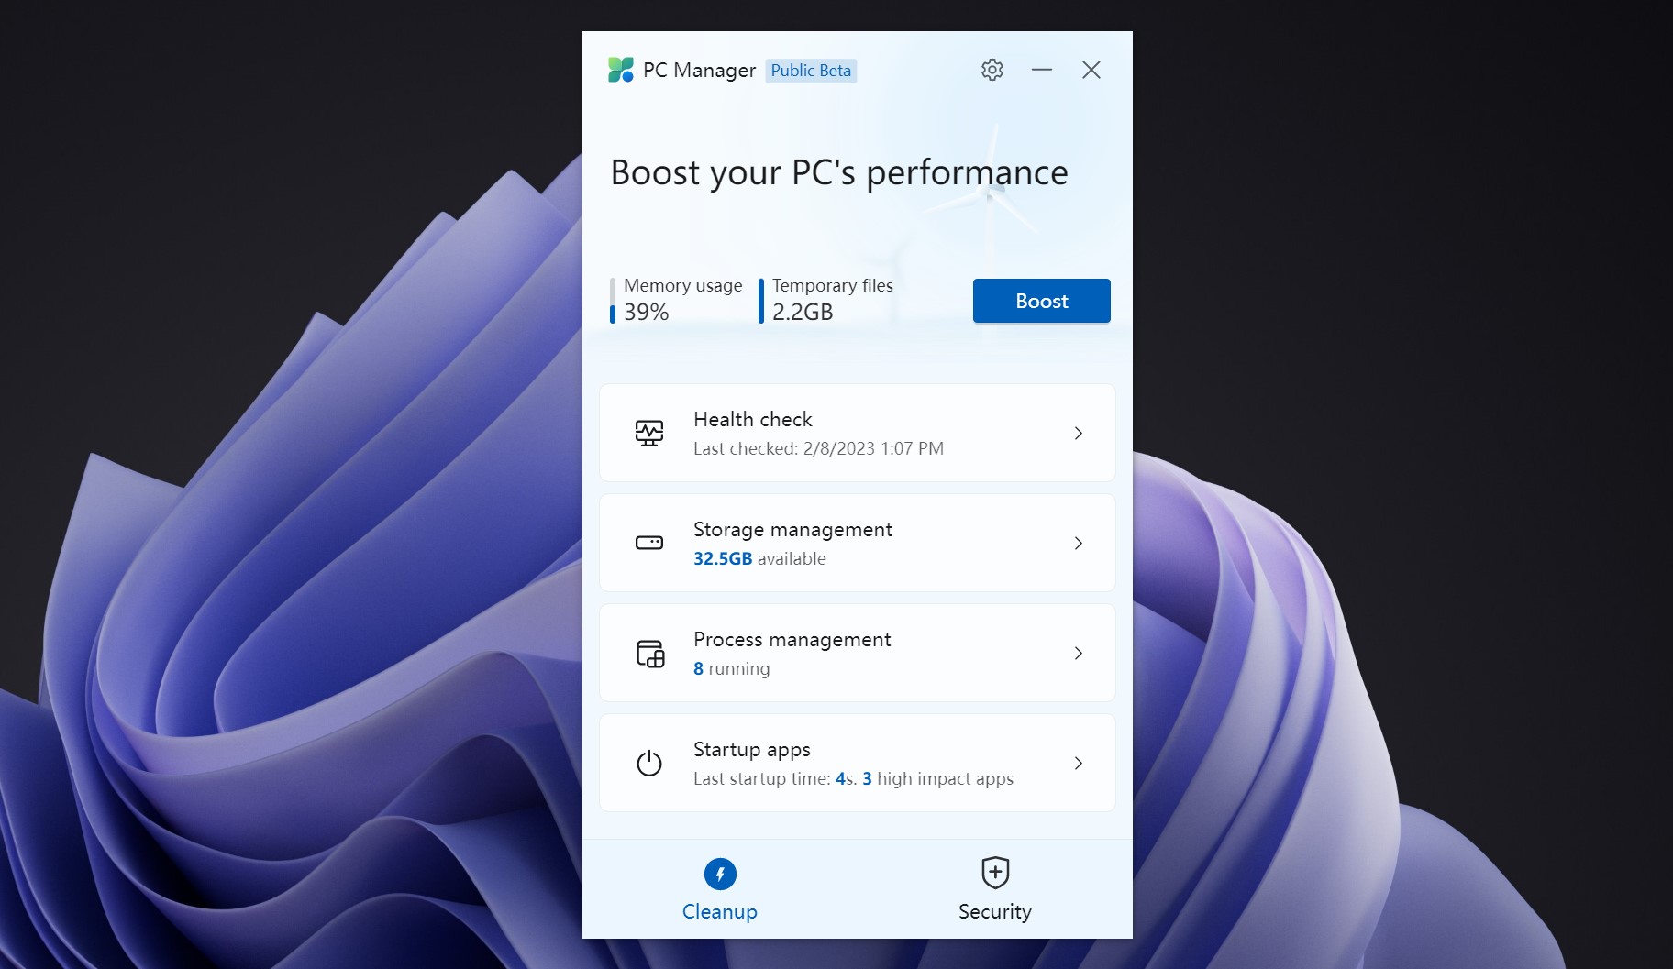Screen dimensions: 1673x969
Task: Open the Process management title
Action: 792,639
